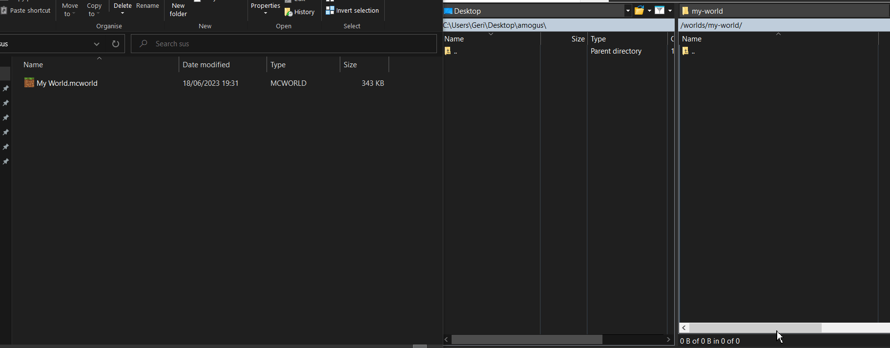Screen dimensions: 890x348
Task: Click the remote panel scrollbar left arrow
Action: coord(684,328)
